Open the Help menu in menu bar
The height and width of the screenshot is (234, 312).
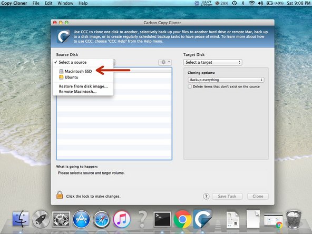click(x=83, y=3)
